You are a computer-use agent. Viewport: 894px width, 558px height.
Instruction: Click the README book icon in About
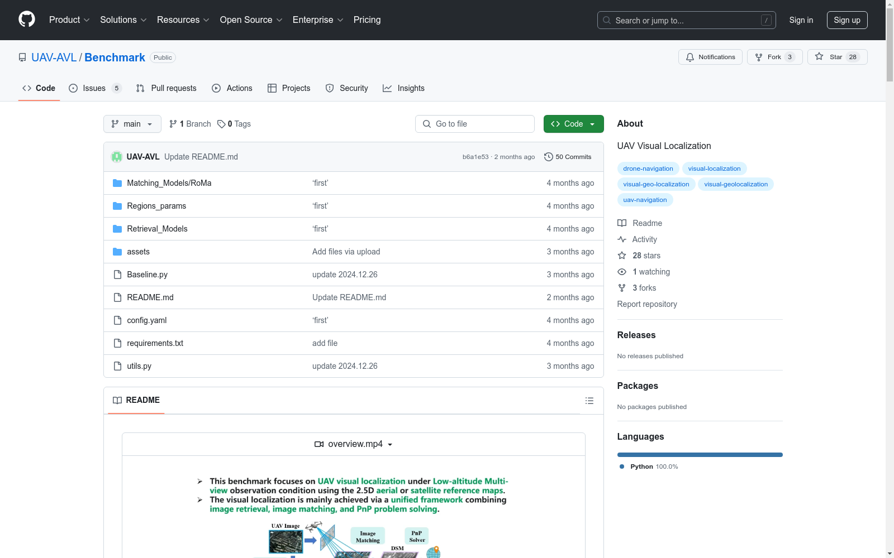point(622,223)
